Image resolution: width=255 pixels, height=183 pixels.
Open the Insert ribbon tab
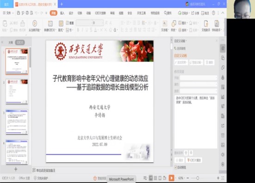(62, 13)
